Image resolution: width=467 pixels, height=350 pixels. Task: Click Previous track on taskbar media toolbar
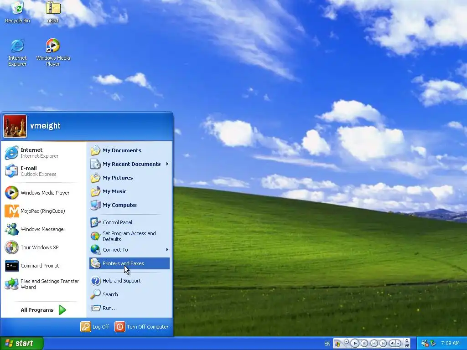coord(374,343)
